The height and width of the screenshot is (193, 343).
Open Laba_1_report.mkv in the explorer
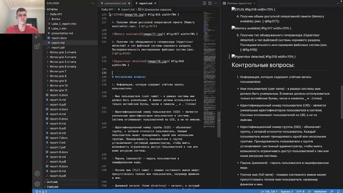point(64,24)
